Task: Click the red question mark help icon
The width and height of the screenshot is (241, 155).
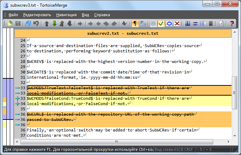Action: [x=232, y=24]
